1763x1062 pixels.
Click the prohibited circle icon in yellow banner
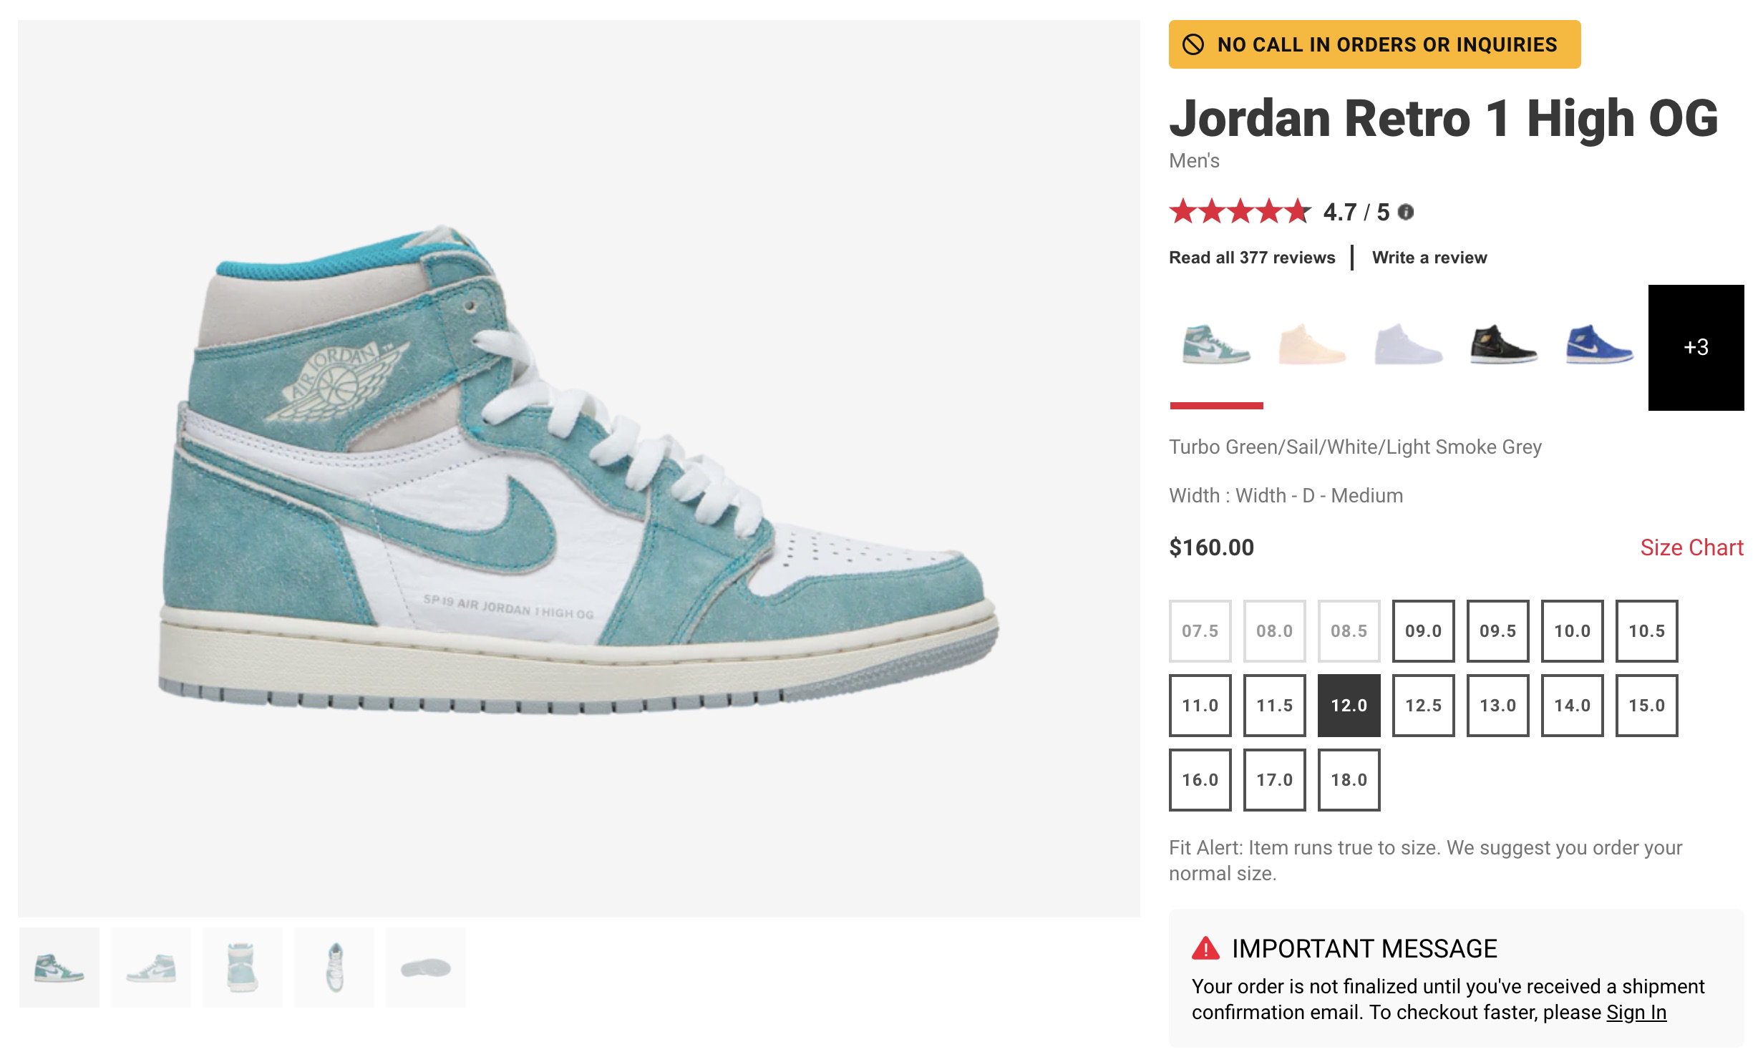(x=1193, y=44)
